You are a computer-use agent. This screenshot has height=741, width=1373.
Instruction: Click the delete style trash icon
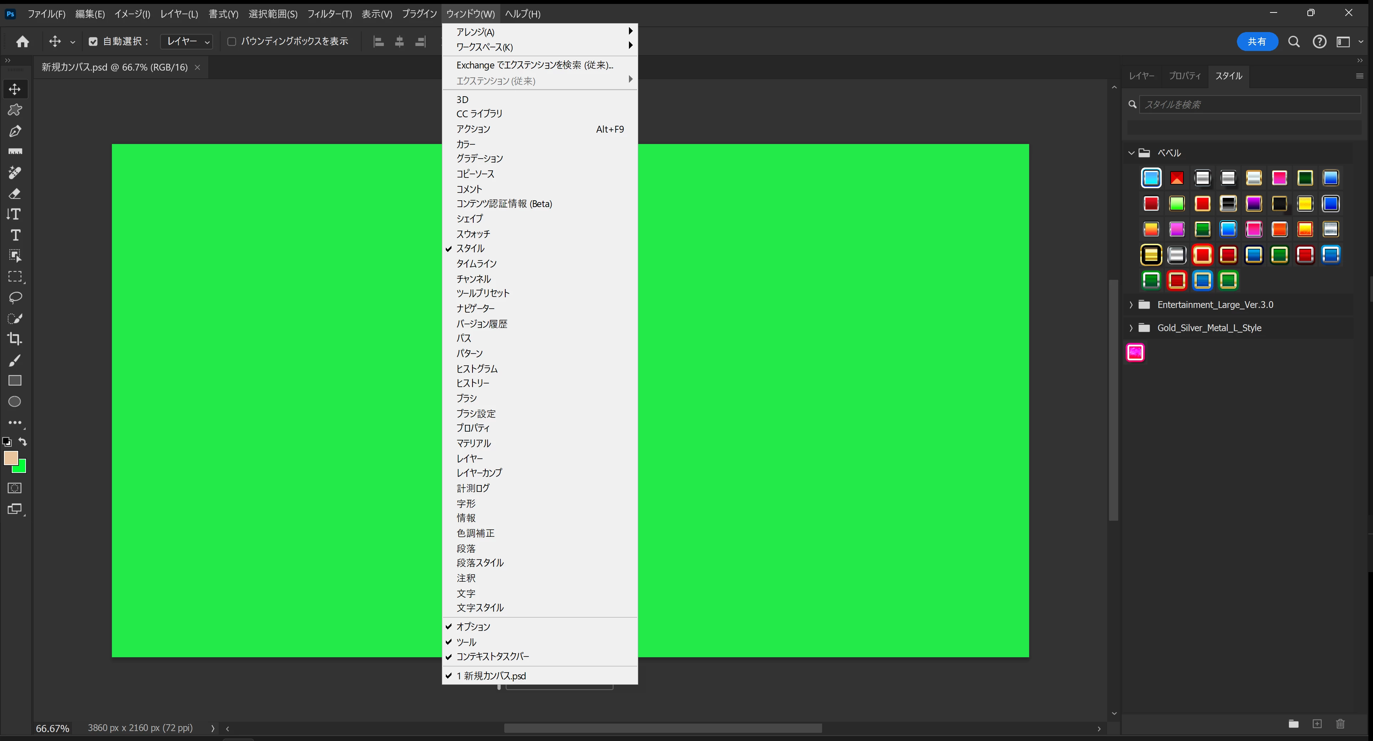(x=1340, y=724)
